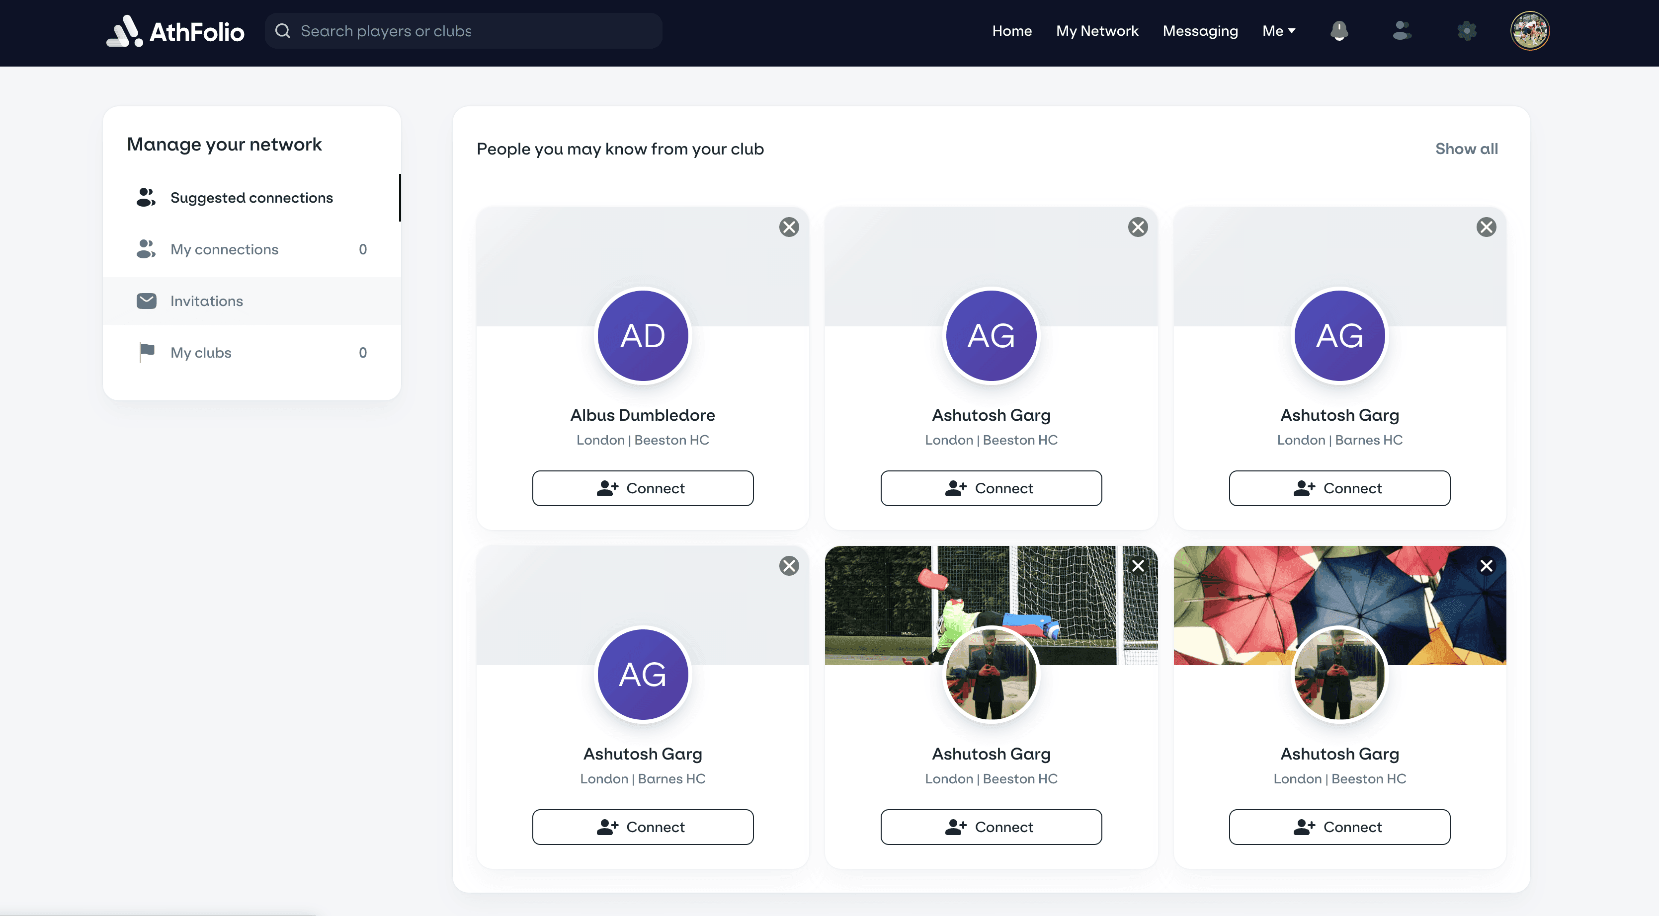1659x916 pixels.
Task: Click user avatar photo in top bar
Action: click(1529, 31)
